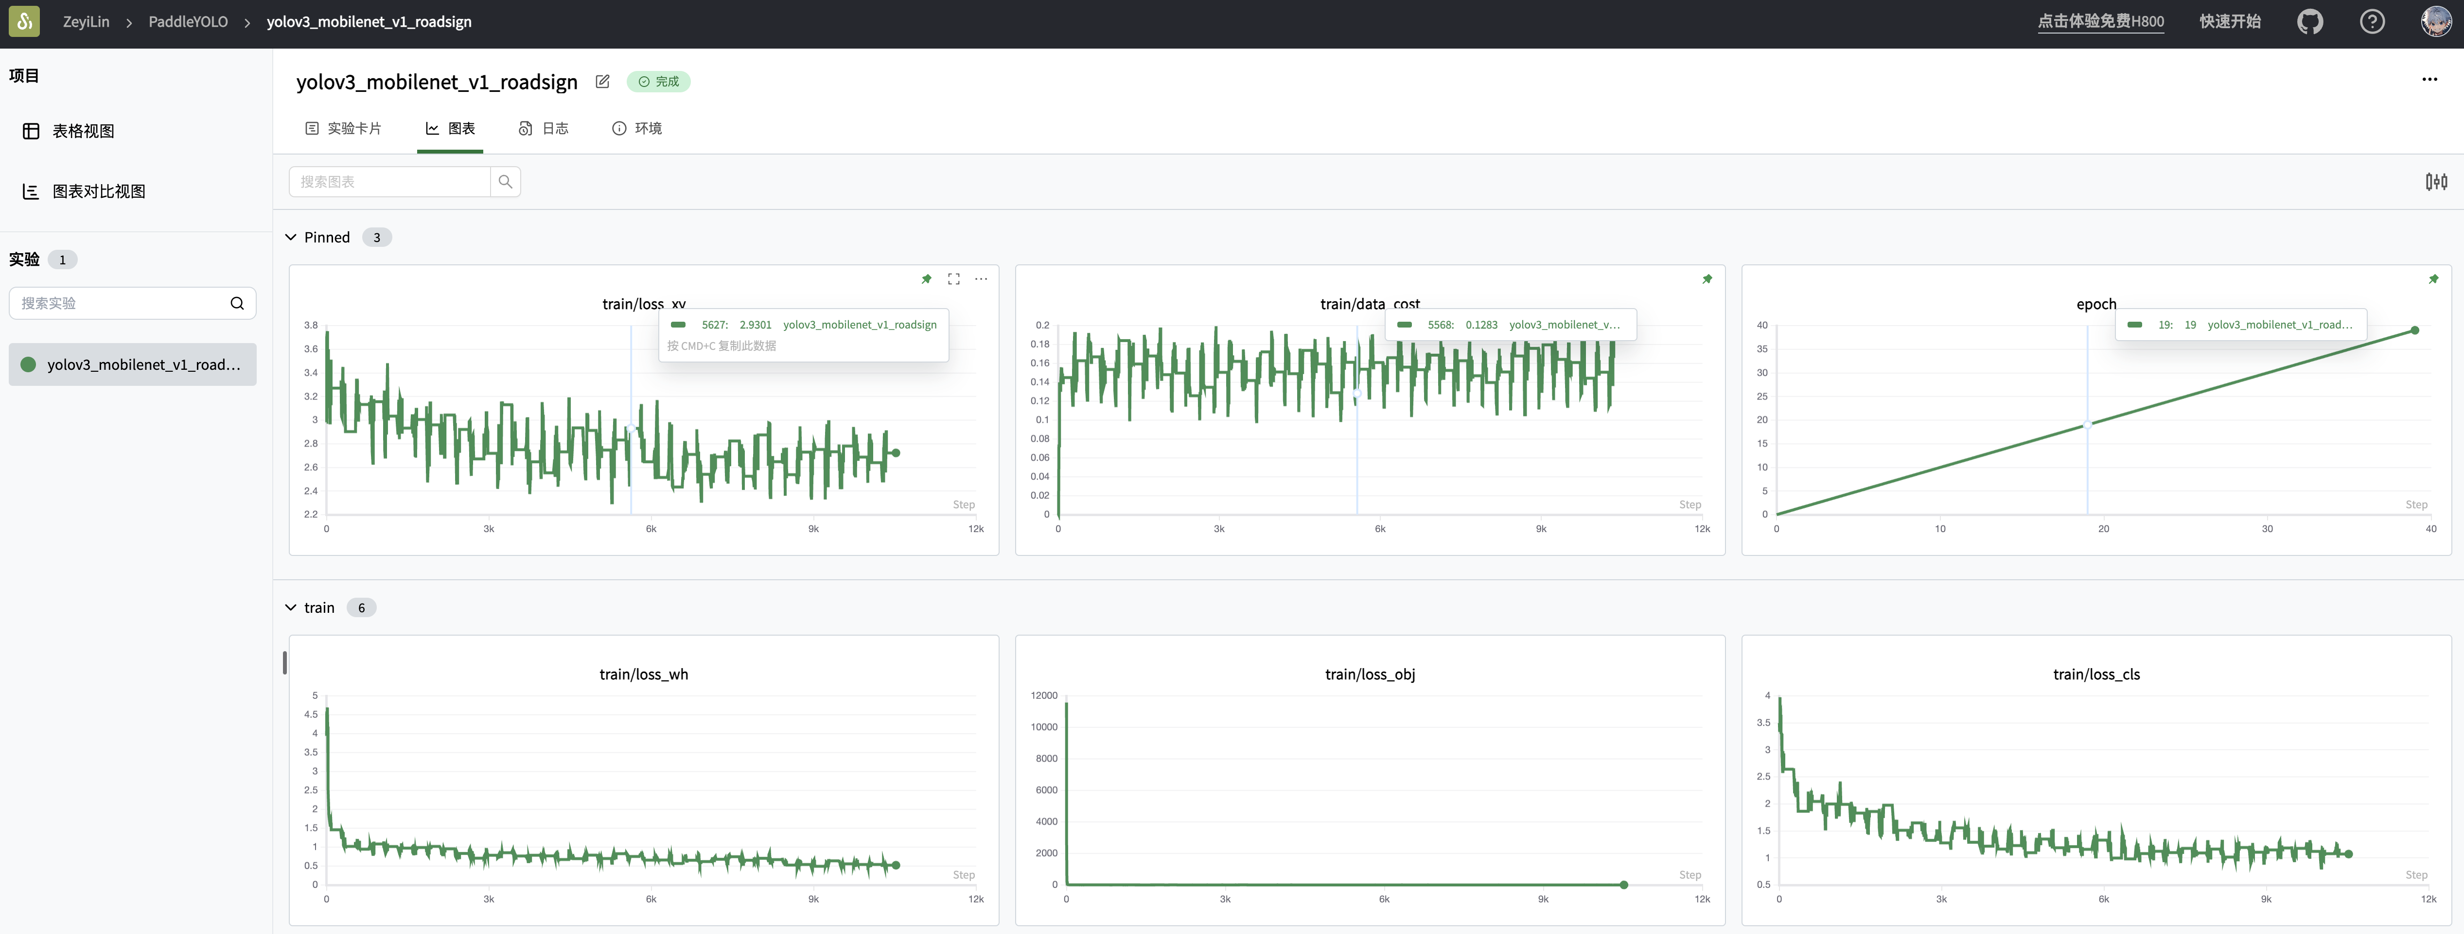Focus the 搜索实验 input field

point(120,303)
